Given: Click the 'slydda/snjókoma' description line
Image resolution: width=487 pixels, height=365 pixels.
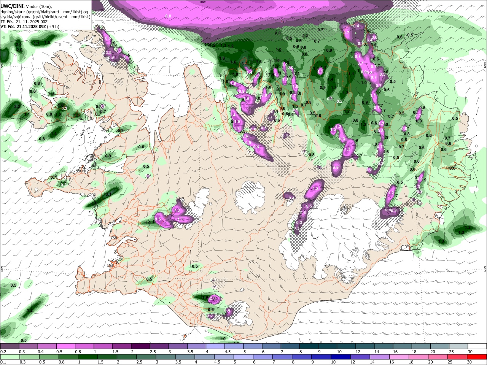Looking at the screenshot, I should click(x=45, y=17).
